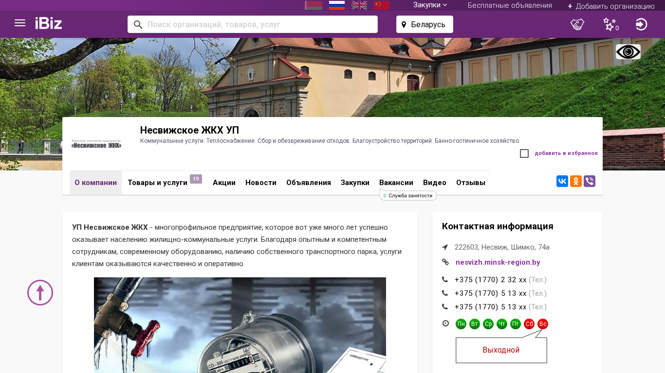665x373 pixels.
Task: Reveal phone number +375 (1770) 2 32 xx
Action: [491, 280]
